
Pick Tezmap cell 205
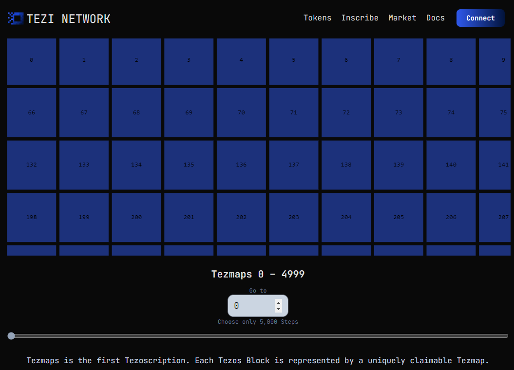pos(399,218)
